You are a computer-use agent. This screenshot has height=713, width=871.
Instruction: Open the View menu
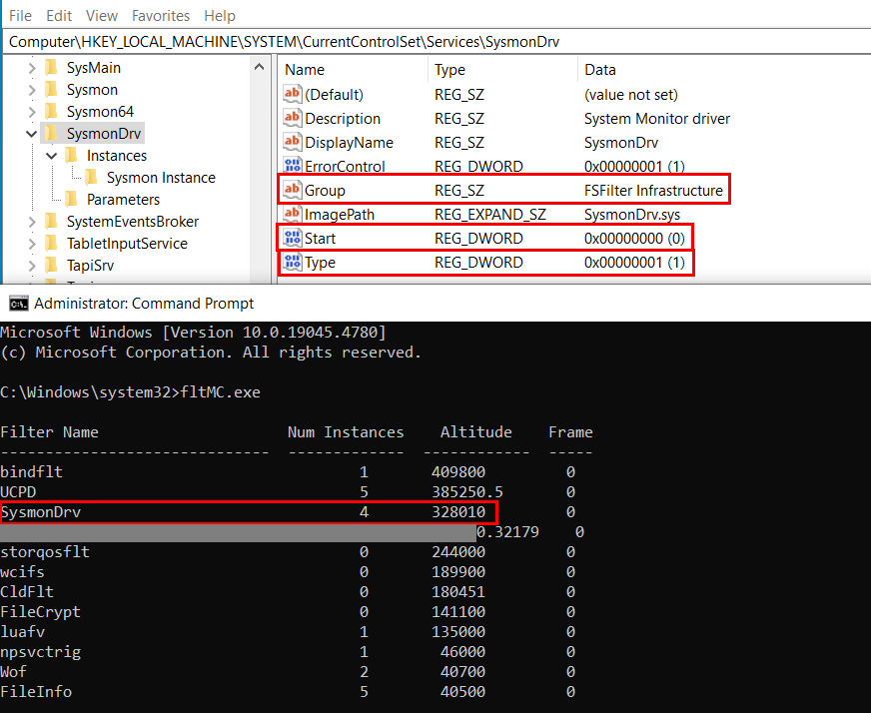[x=101, y=16]
